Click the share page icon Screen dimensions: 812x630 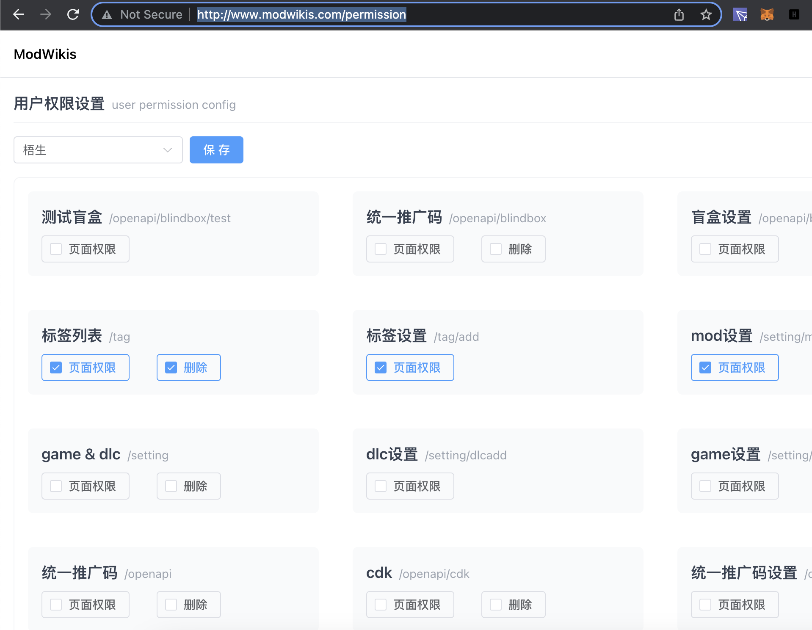(x=679, y=15)
